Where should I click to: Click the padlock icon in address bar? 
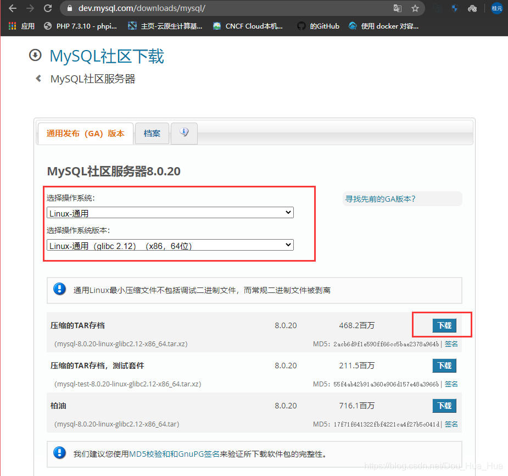(69, 8)
